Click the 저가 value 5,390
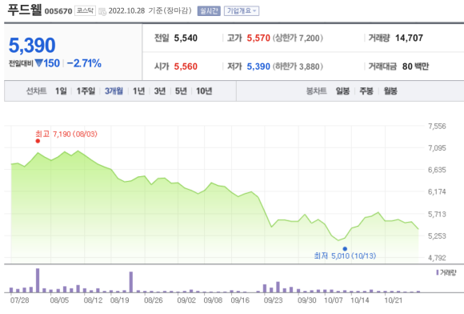This screenshot has height=314, width=464. tap(258, 66)
